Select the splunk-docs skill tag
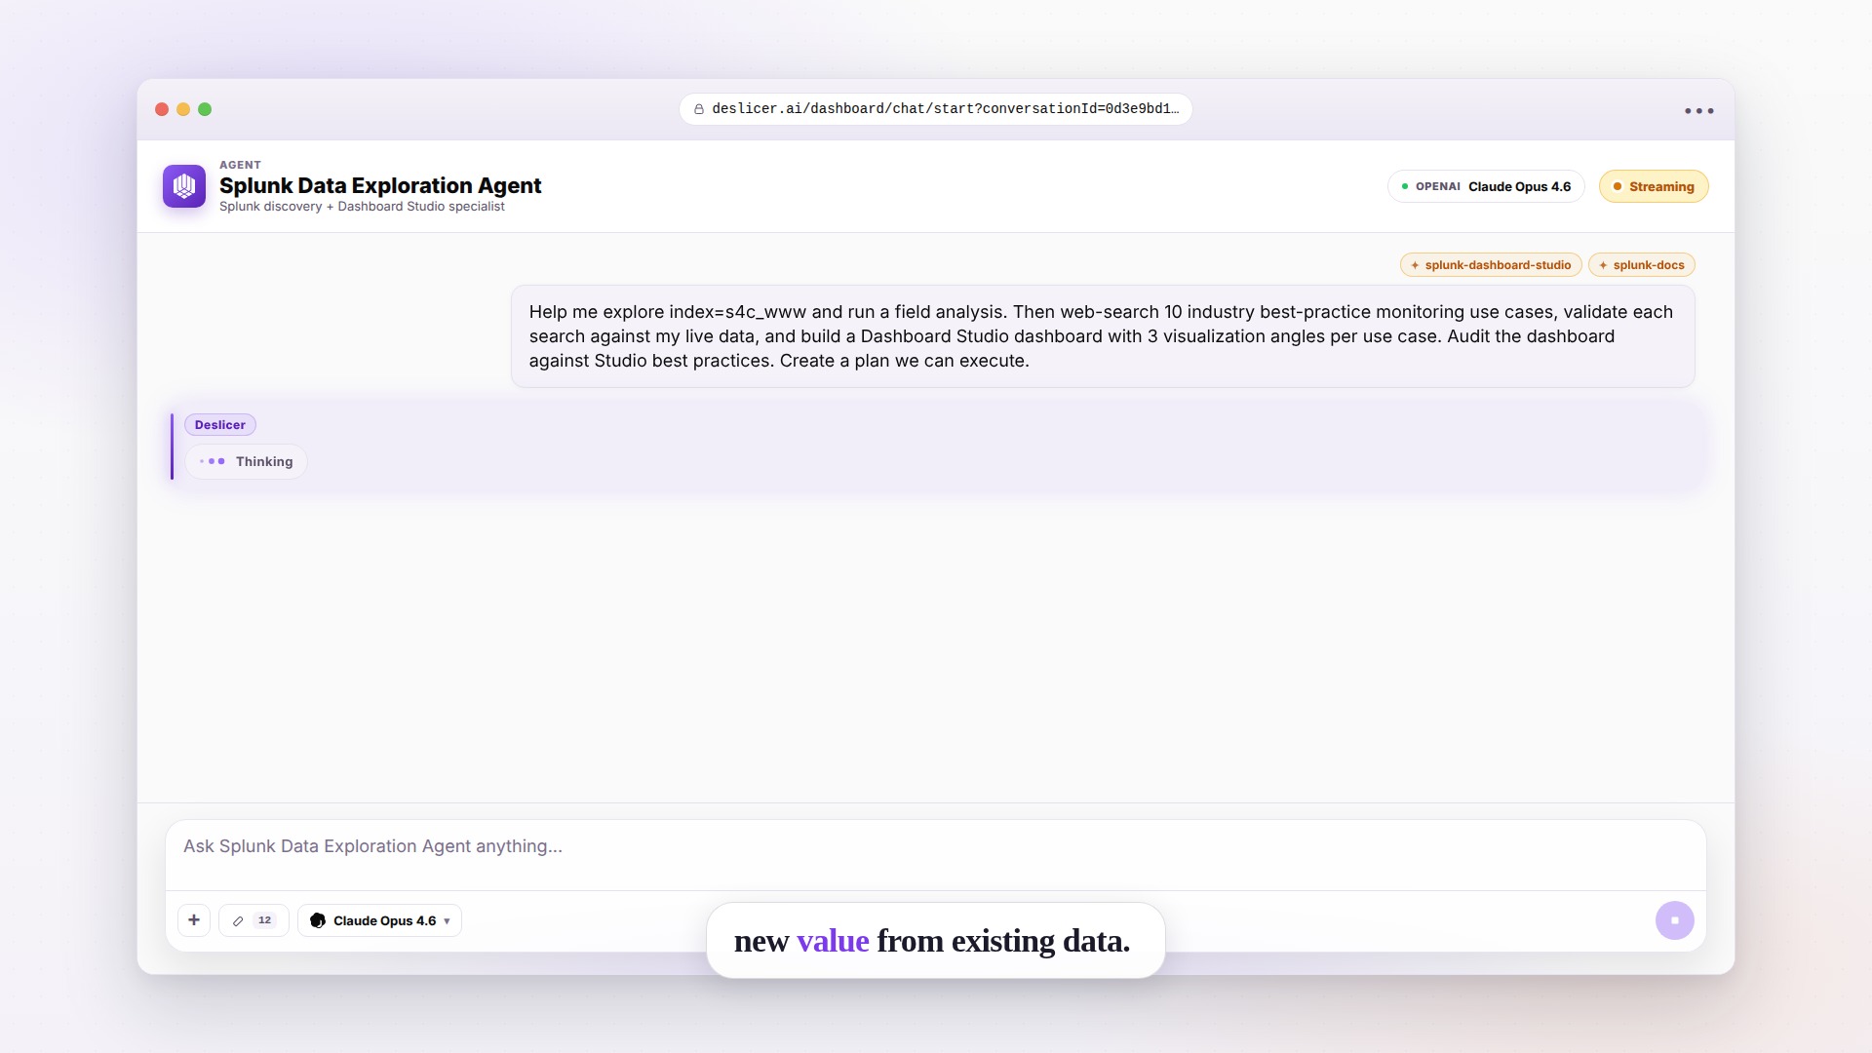Screen dimensions: 1872x1053 coord(1642,265)
